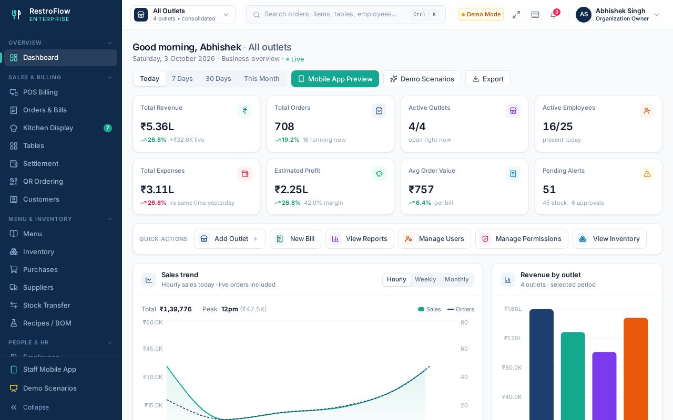Collapse the People & HR section

pyautogui.click(x=110, y=343)
